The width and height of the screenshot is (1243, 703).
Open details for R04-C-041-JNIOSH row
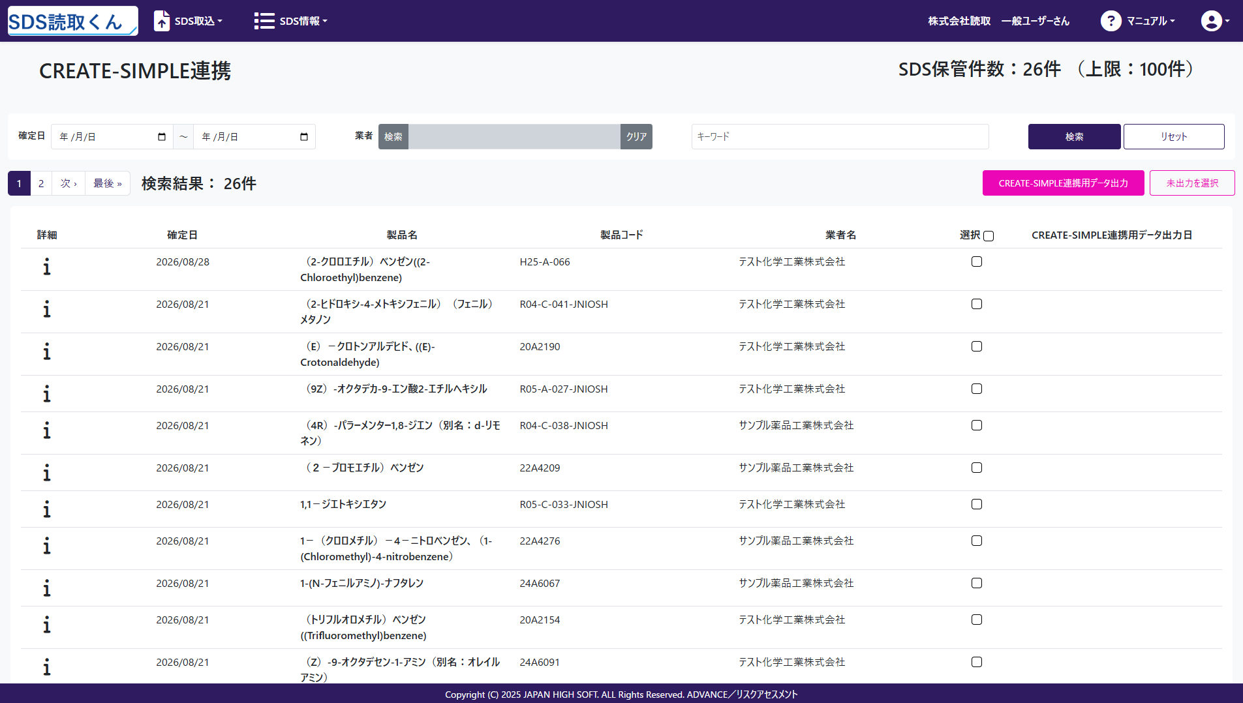(46, 309)
